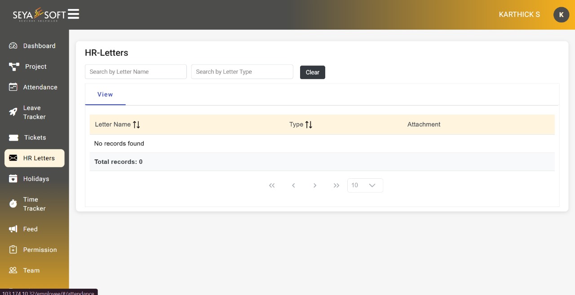Sort table by Letter Name
This screenshot has height=295, width=575.
click(x=137, y=124)
